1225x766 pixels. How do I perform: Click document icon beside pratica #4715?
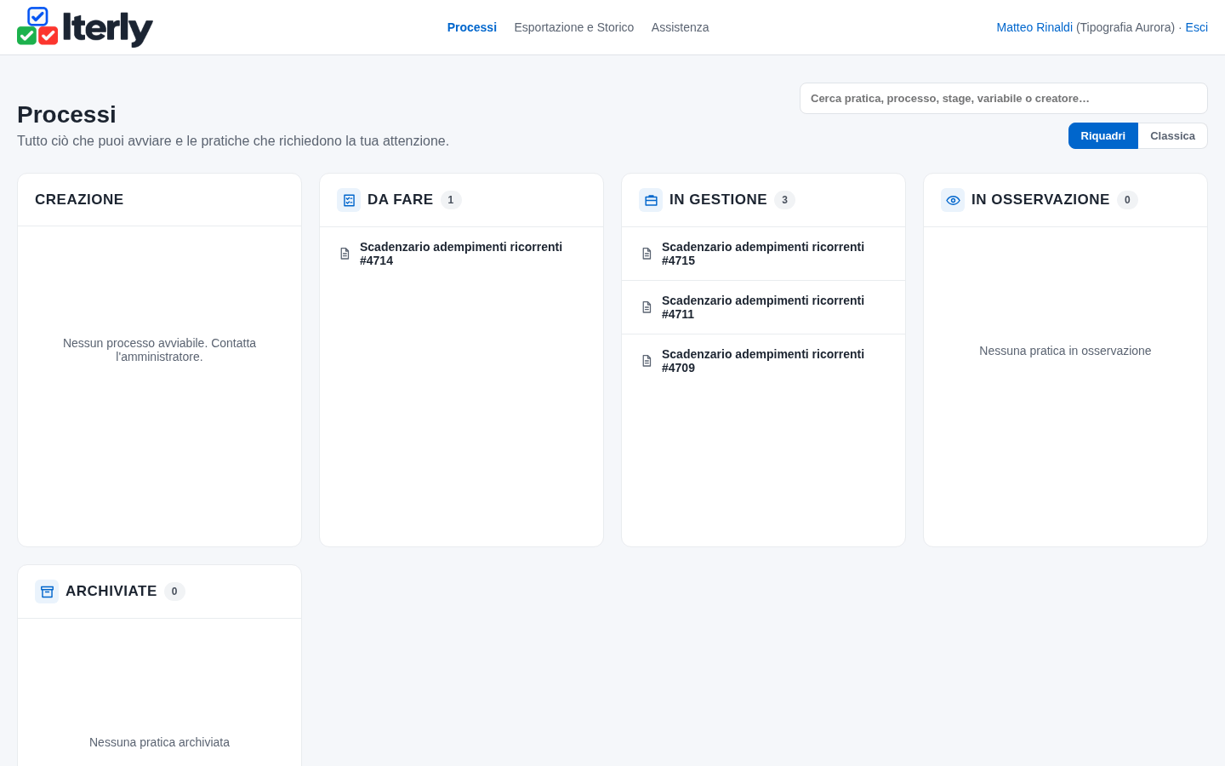(x=647, y=254)
